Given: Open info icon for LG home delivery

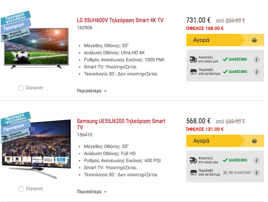Looking at the screenshot, I should [x=256, y=60].
